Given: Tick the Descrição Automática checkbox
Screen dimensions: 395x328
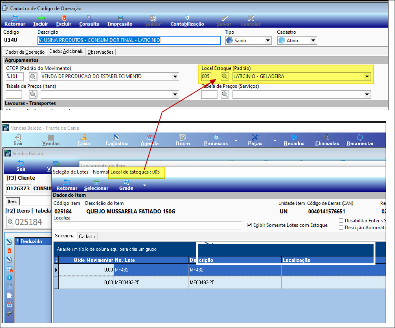Looking at the screenshot, I should tap(341, 228).
